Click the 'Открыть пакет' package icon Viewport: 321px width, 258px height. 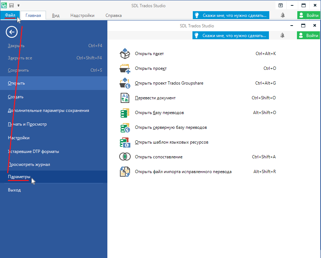click(124, 54)
